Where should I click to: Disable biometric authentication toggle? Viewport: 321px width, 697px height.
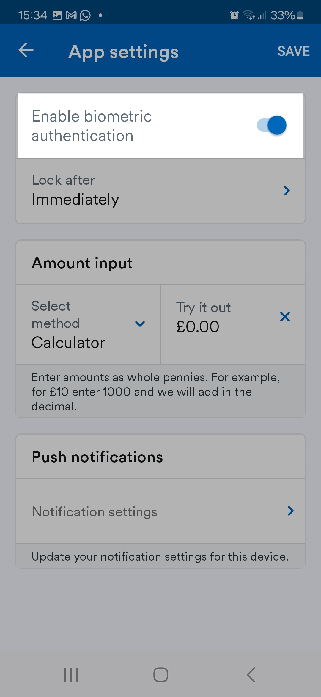click(x=272, y=125)
